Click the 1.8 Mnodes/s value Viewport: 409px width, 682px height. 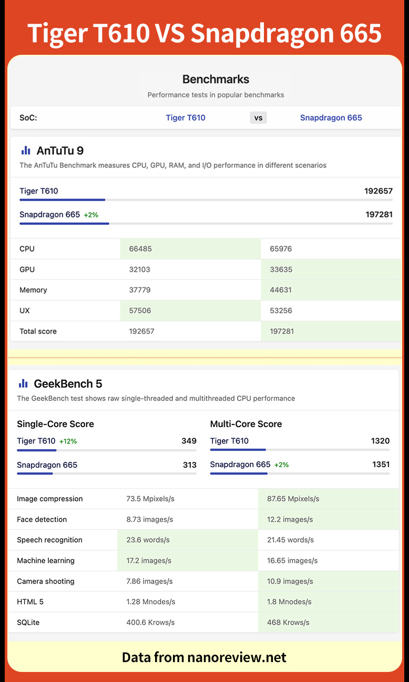(290, 602)
